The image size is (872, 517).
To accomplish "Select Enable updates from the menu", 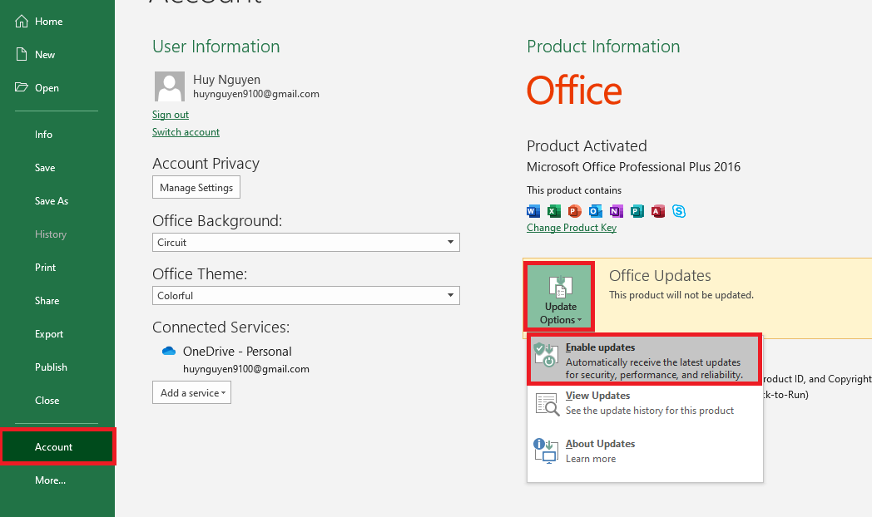I will point(645,360).
